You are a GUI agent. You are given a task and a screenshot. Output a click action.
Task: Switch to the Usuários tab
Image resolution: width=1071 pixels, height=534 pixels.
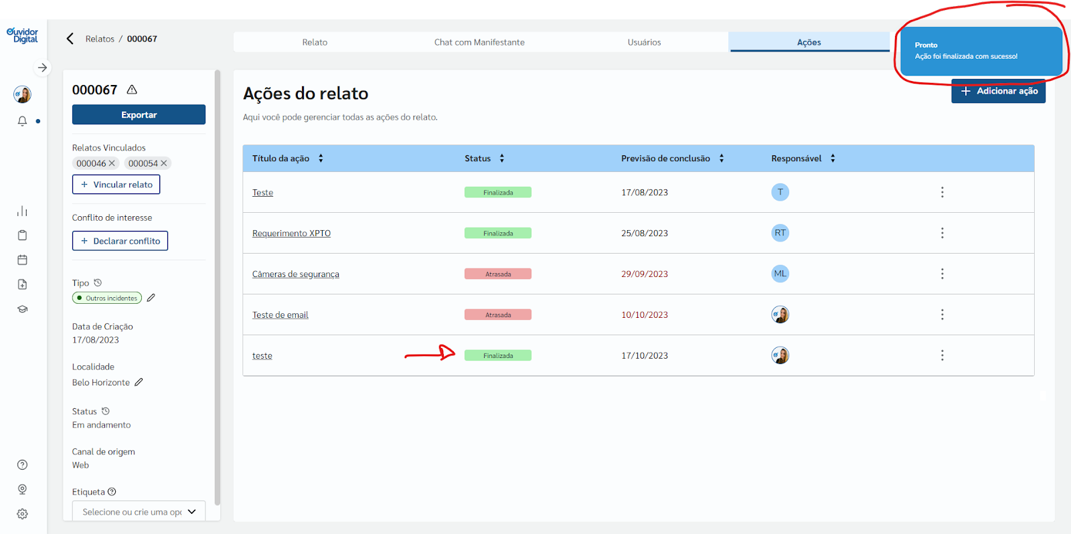pos(644,42)
